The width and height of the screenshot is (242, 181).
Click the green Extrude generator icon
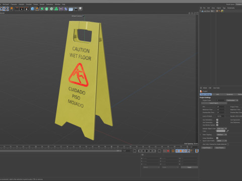[x=46, y=9]
